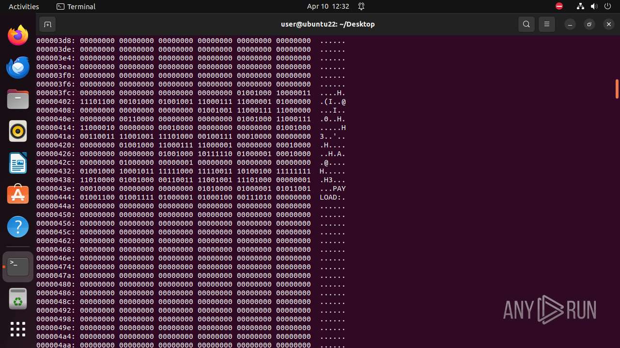620x348 pixels.
Task: Select the address '000003fc:'
Action: [x=56, y=93]
